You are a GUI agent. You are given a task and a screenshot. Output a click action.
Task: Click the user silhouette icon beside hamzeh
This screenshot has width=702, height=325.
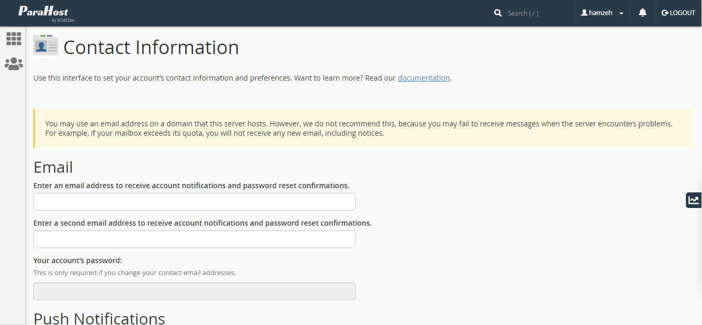click(584, 13)
